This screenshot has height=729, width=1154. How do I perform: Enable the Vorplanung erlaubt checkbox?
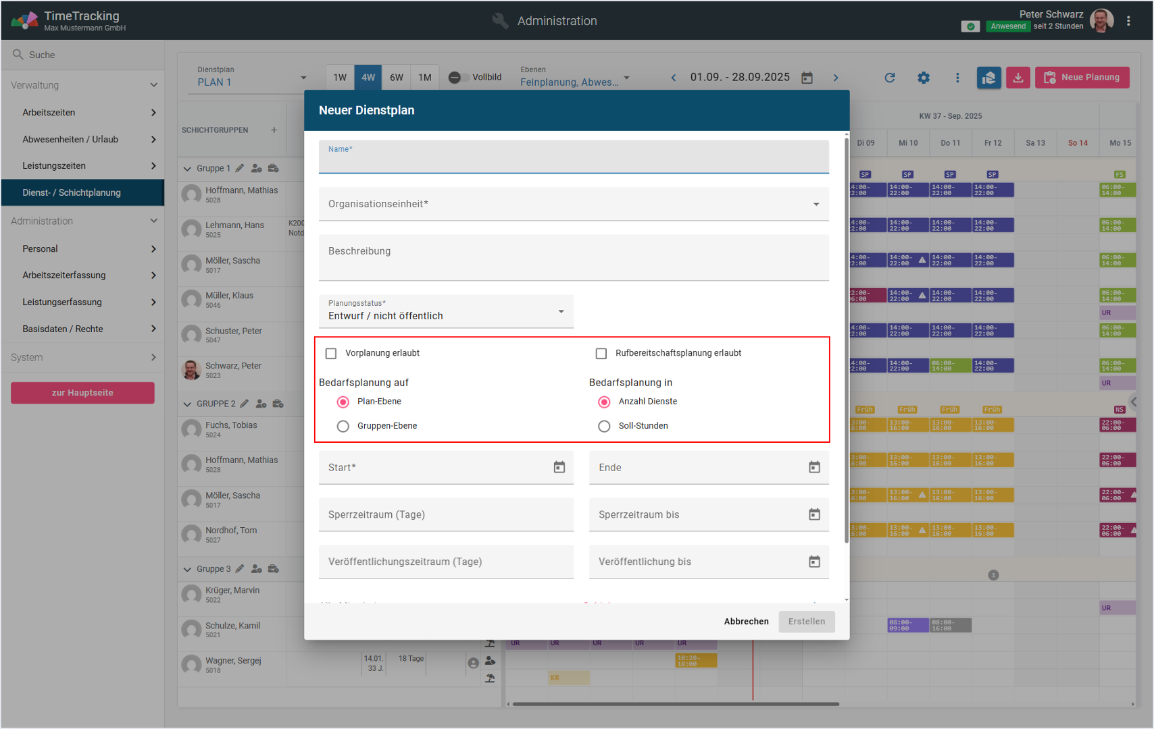pyautogui.click(x=331, y=354)
